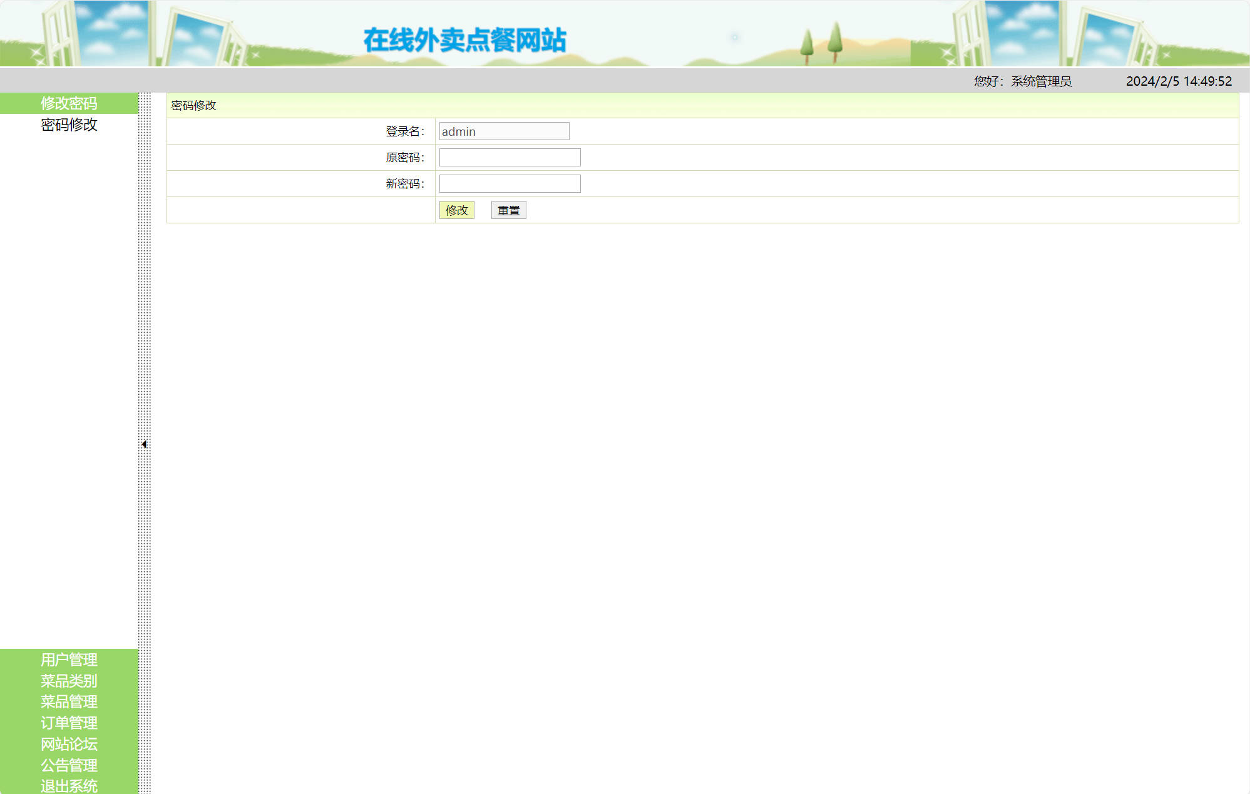
Task: Open the 网站论坛 forum section
Action: pos(69,744)
